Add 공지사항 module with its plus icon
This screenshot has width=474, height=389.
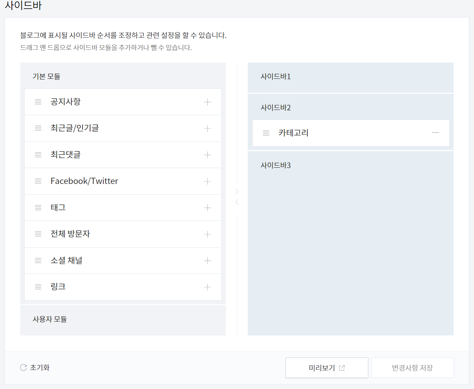tap(208, 102)
